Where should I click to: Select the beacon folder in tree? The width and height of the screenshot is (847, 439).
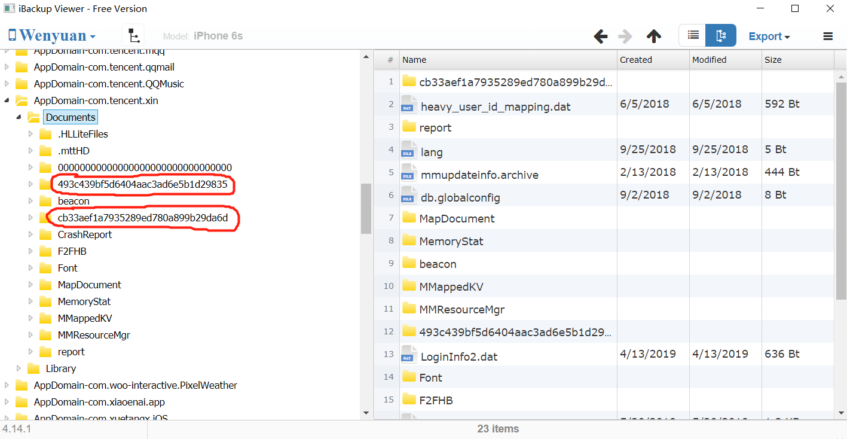tap(74, 201)
